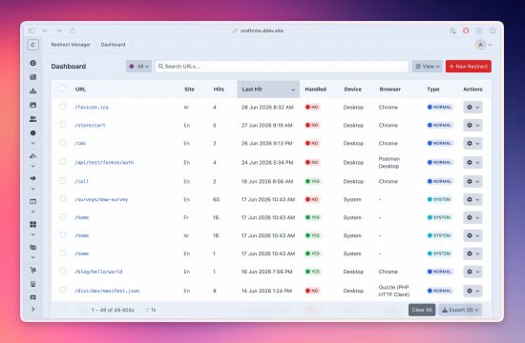The width and height of the screenshot is (525, 343).
Task: Open the entries newspaper sidebar icon
Action: (32, 77)
